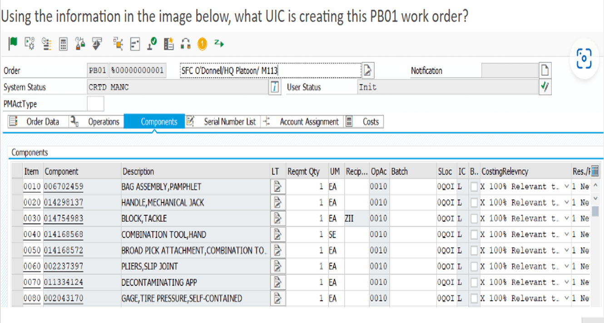The image size is (604, 323).
Task: Open the System Status info icon
Action: pyautogui.click(x=274, y=87)
